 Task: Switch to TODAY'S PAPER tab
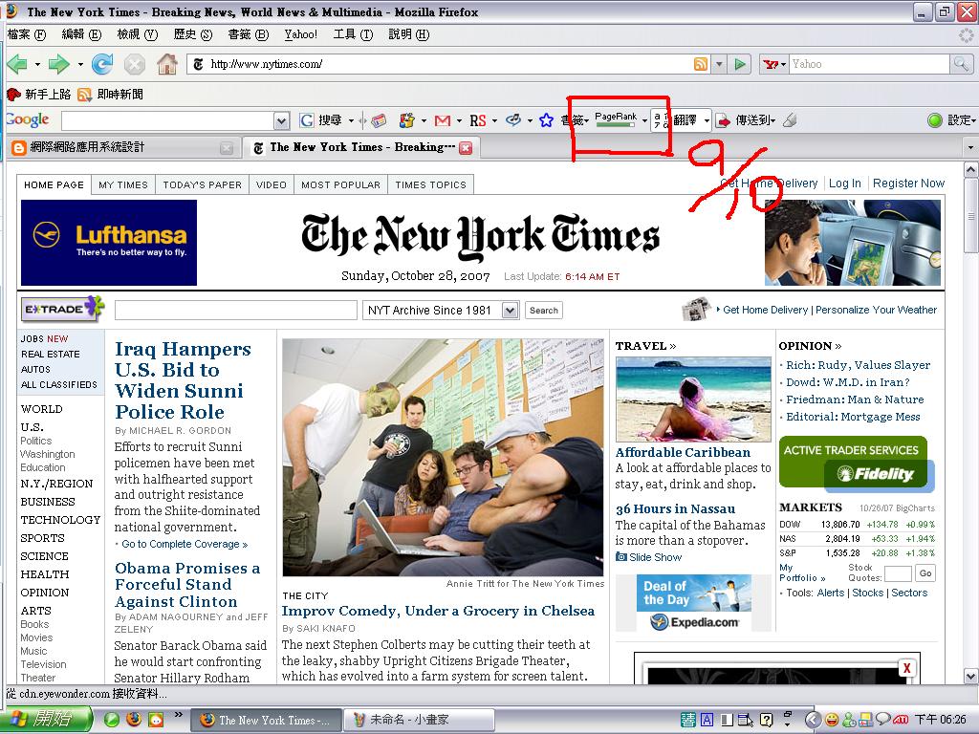203,184
